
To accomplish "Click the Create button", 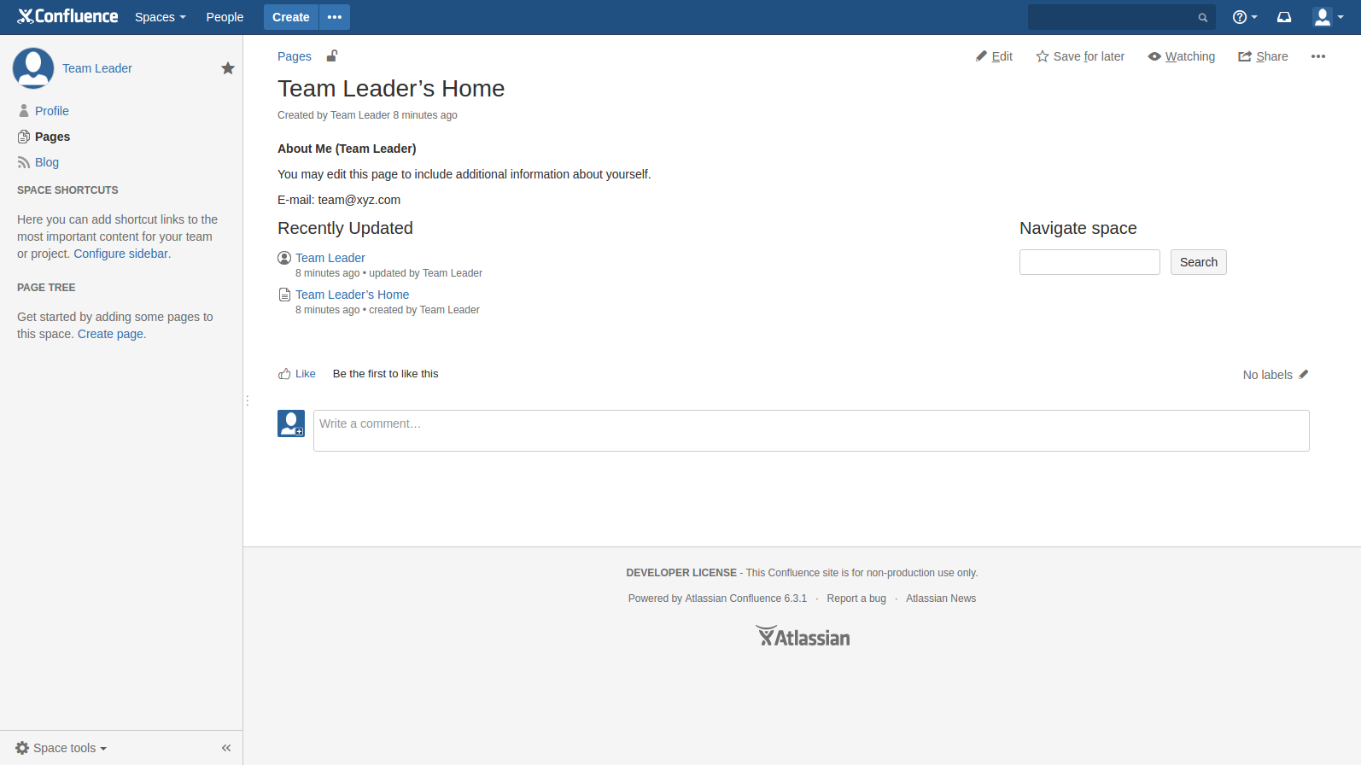I will [x=290, y=17].
